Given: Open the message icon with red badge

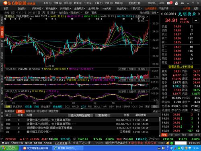Looking at the screenshot, I should tap(170, 3).
